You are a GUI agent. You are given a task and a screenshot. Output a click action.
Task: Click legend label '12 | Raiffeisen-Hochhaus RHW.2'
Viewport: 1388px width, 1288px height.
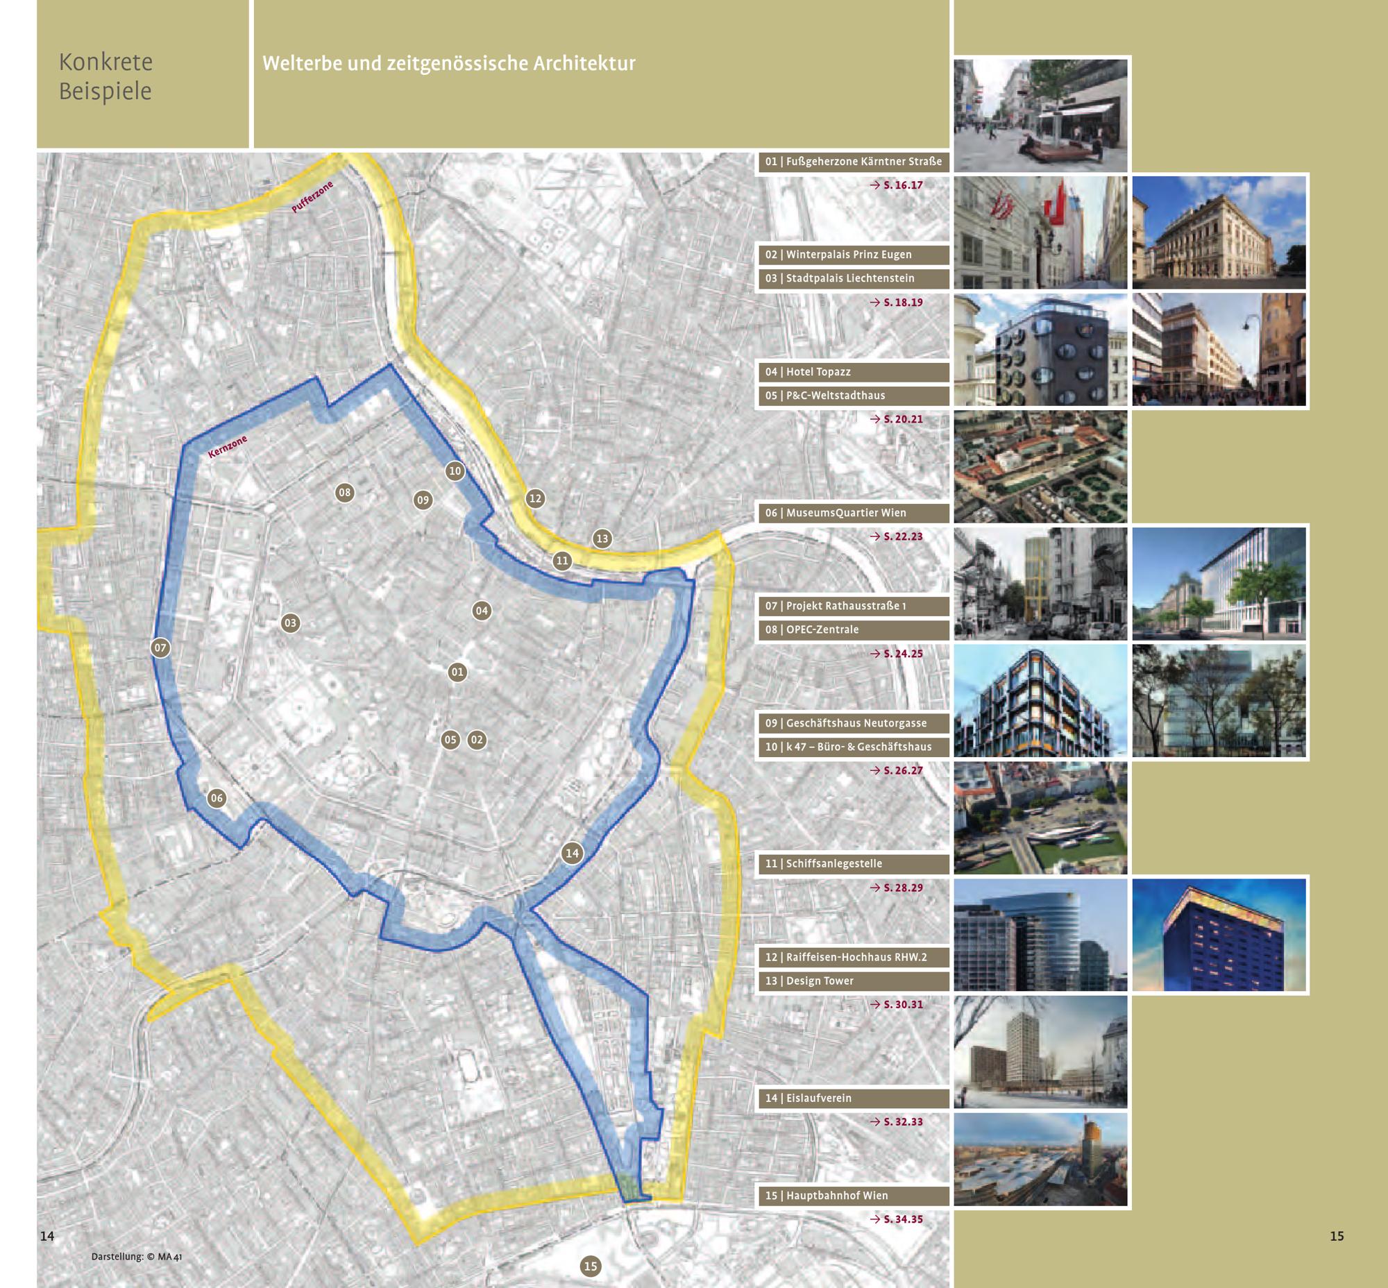pos(854,958)
